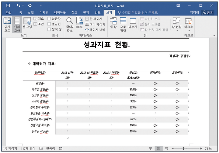The image size is (219, 153).
Task: Click 나란히 보기 option
Action: point(150,19)
